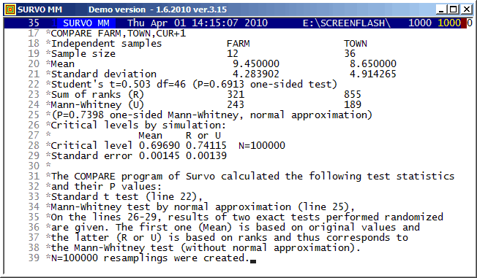Minimize the SURVO MM window
Image resolution: width=477 pixels, height=278 pixels.
tap(441, 9)
